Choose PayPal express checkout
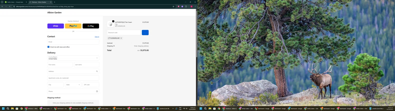395x111 pixels. point(73,26)
